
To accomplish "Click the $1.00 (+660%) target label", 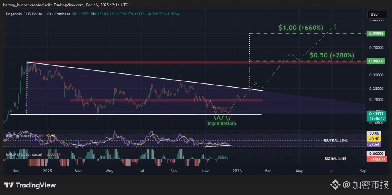I will click(301, 28).
